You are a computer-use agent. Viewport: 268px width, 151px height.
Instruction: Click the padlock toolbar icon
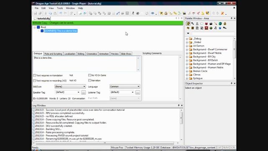(166, 13)
